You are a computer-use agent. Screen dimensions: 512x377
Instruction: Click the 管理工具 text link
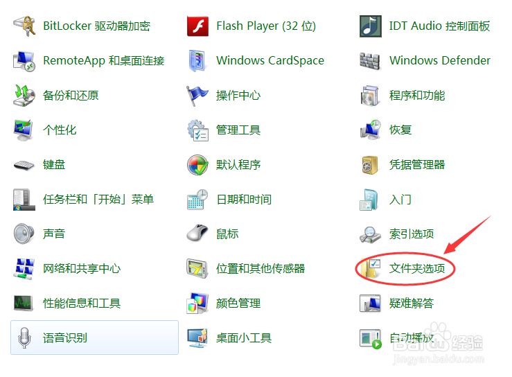tap(238, 130)
